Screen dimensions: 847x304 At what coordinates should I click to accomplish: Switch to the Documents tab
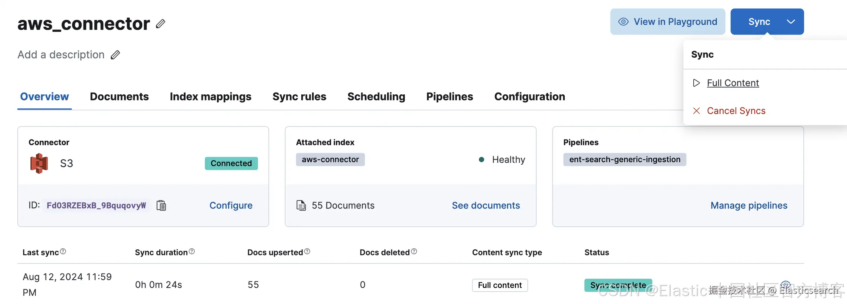tap(119, 97)
